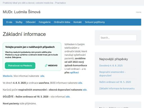Open the Služby navigation item
144x108 pixels.
[x=19, y=22]
